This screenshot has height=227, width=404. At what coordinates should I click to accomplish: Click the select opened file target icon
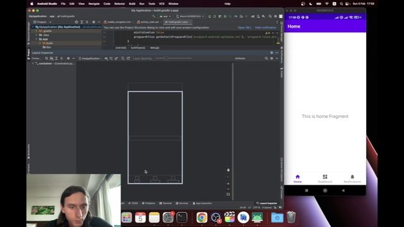76,22
